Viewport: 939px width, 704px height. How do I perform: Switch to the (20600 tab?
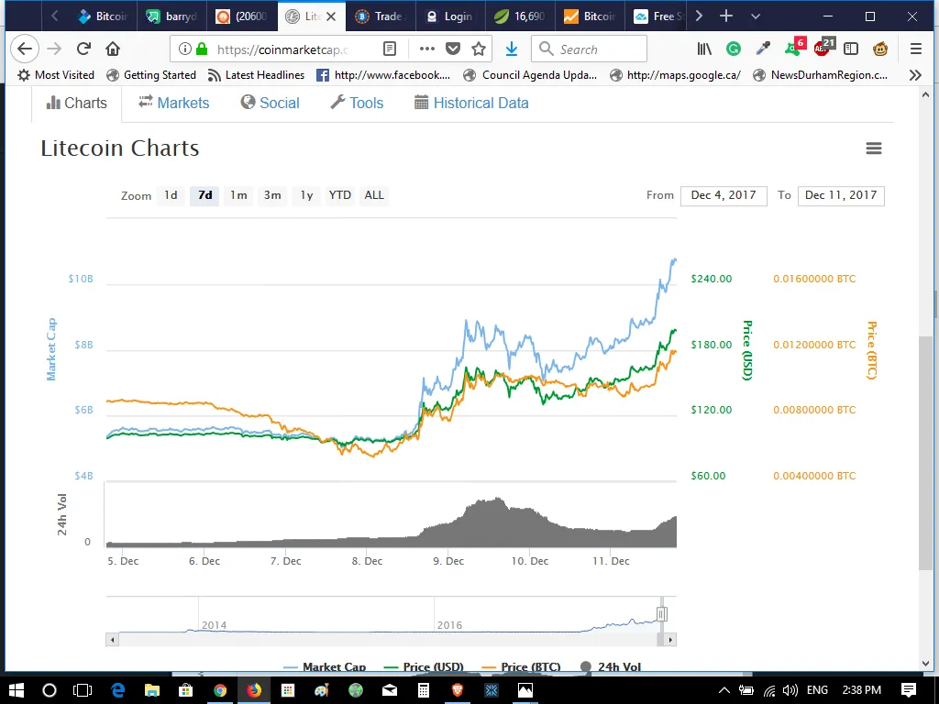(x=242, y=16)
